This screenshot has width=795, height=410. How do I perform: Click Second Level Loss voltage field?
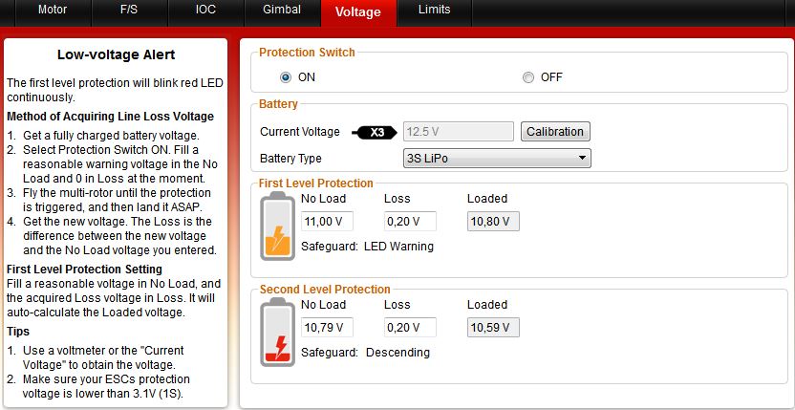[410, 328]
